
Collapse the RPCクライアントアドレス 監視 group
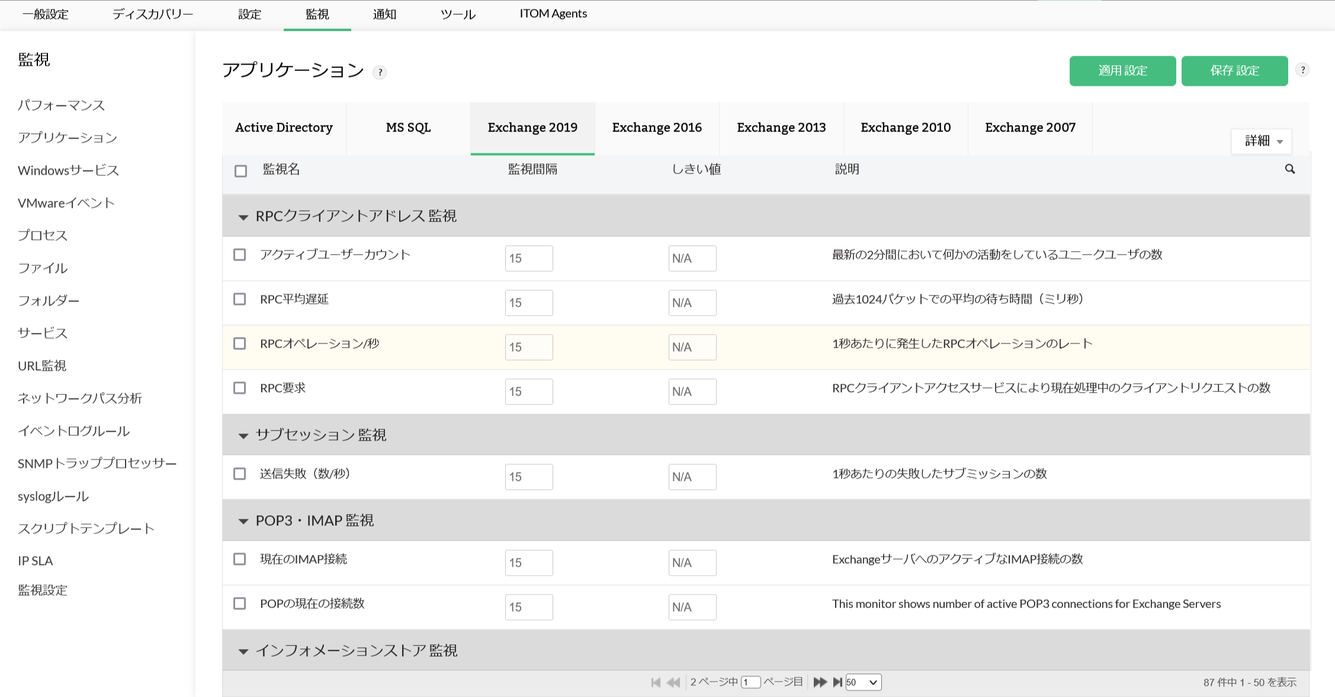pyautogui.click(x=243, y=217)
